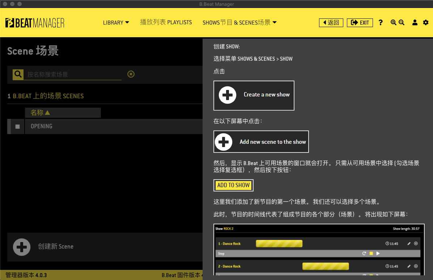Click the yellow search magnifier icon
Image resolution: width=433 pixels, height=280 pixels.
pos(18,74)
